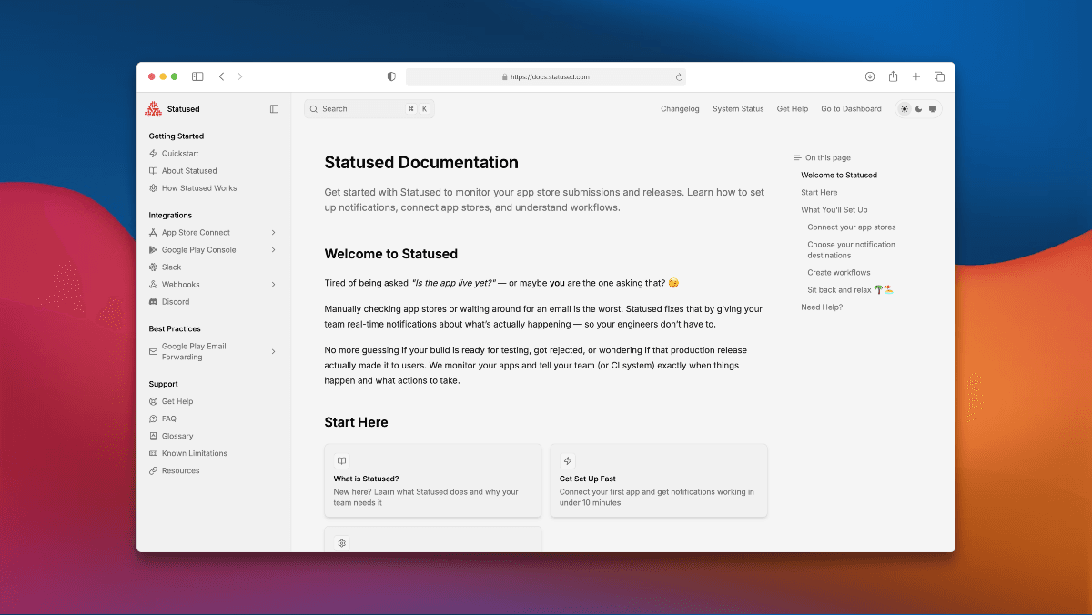
Task: Switch to dark mode with the moon toggle
Action: click(x=917, y=108)
